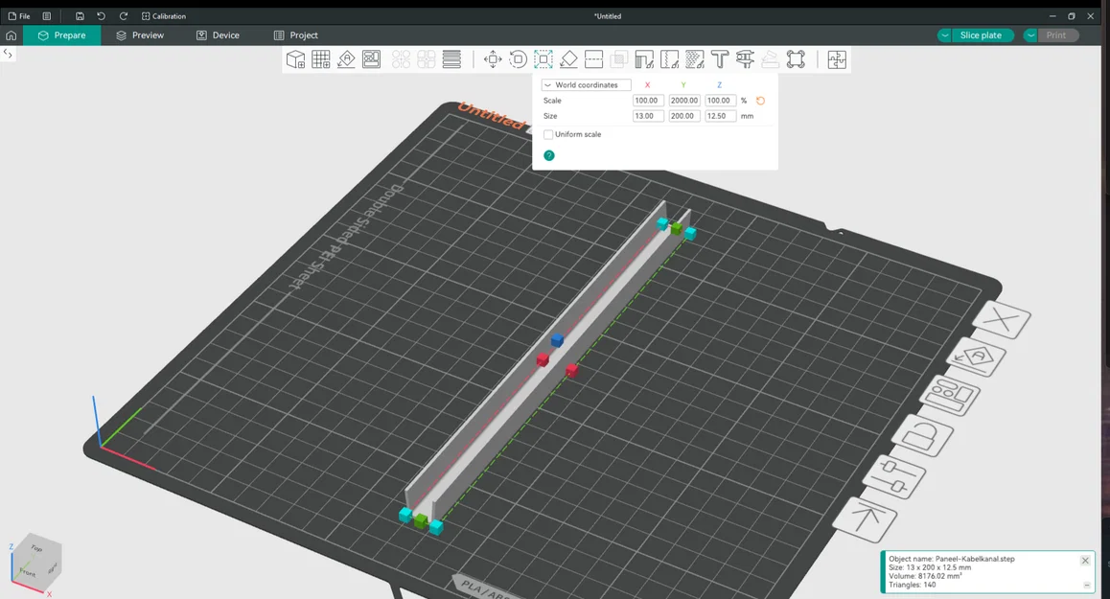Open the plate settings sliders icon
The height and width of the screenshot is (599, 1110).
(893, 476)
